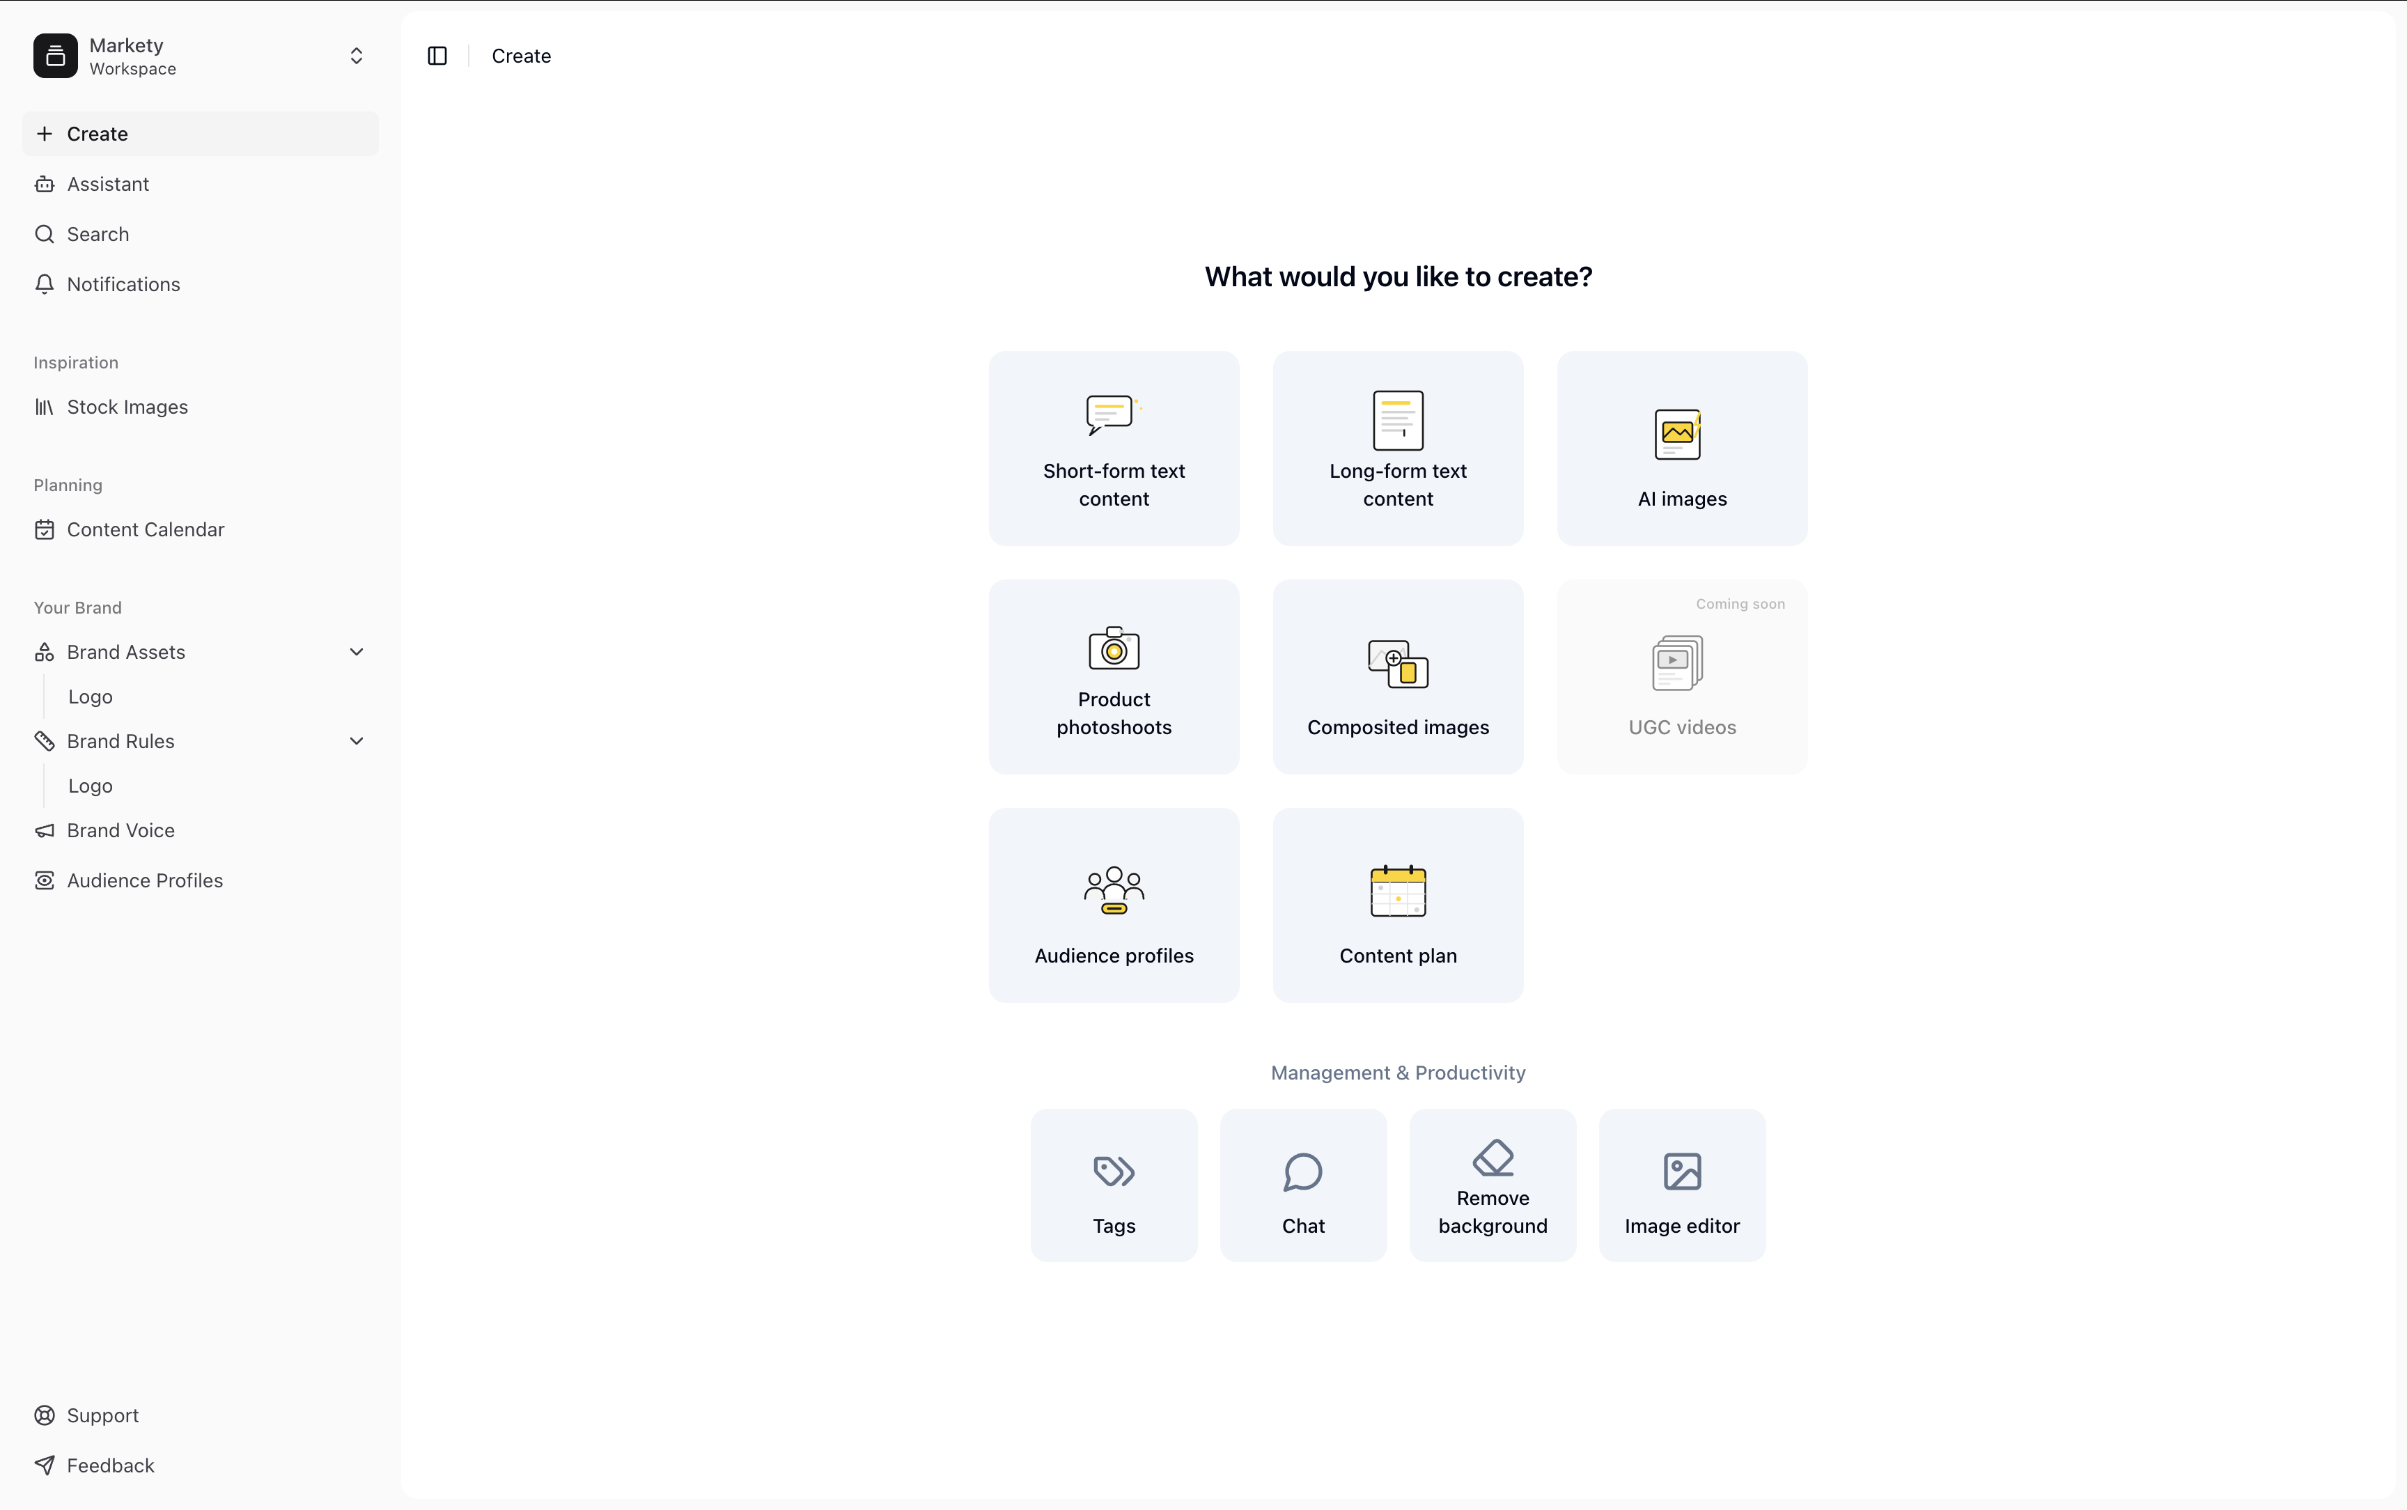Select Logo under Brand Assets
2407x1510 pixels.
point(91,697)
